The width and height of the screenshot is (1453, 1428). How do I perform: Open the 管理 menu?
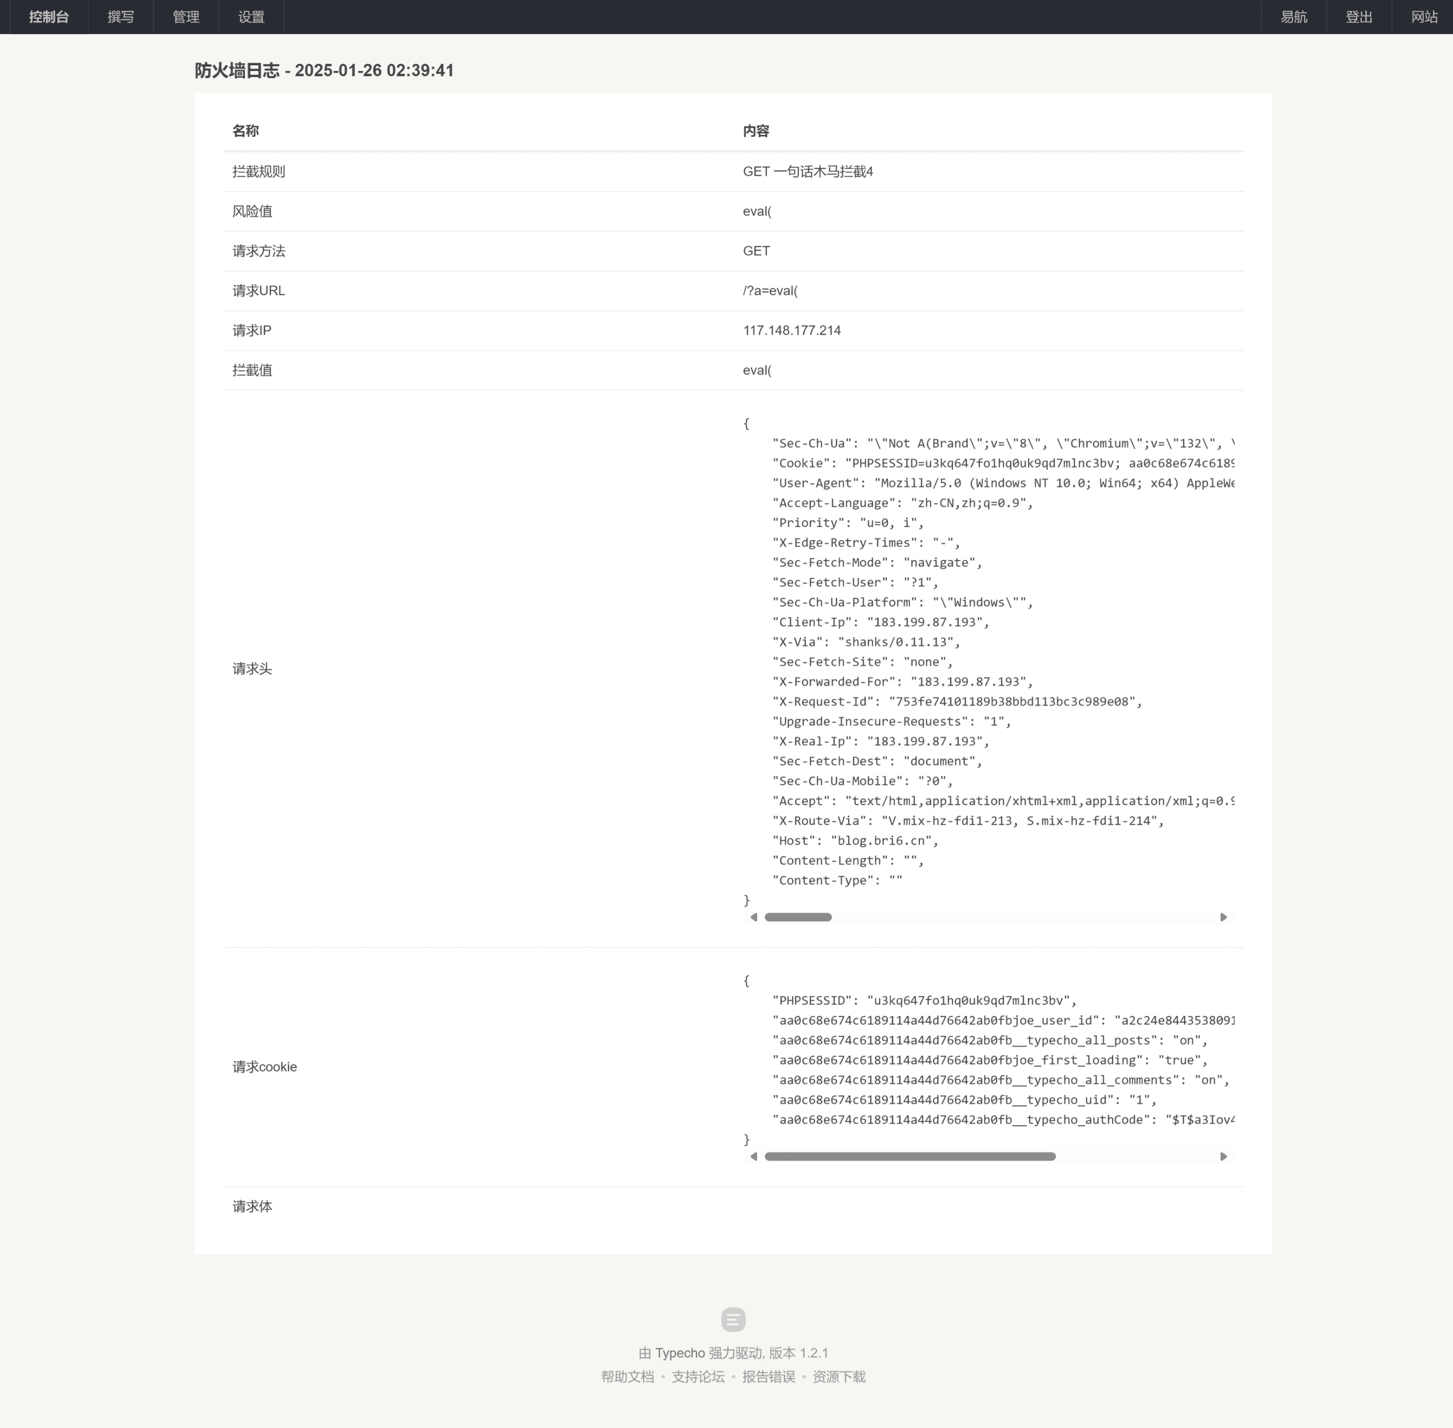[x=186, y=16]
